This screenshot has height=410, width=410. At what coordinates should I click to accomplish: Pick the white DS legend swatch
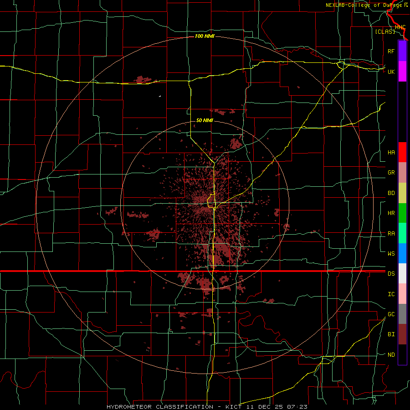(x=402, y=273)
